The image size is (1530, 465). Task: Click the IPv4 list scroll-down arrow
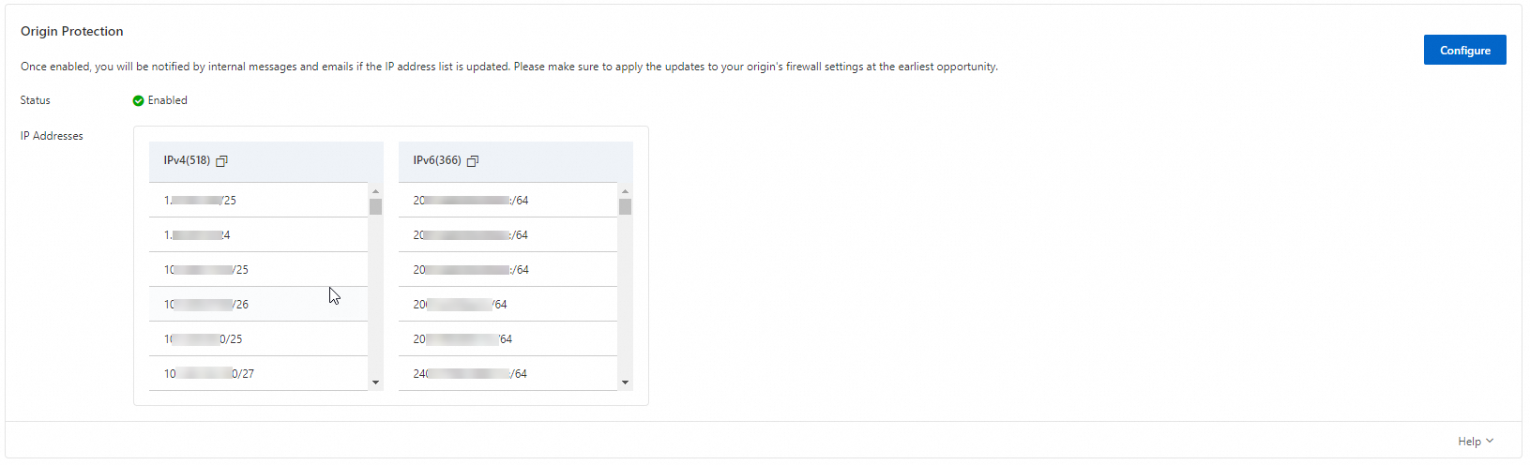point(375,382)
